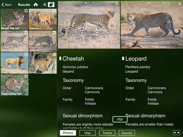183x137 pixels.
Task: Click the link-scroll chain icon
Action: (120, 119)
